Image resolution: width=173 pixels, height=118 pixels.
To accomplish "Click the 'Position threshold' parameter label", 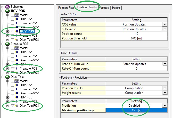I will pos(74,38).
